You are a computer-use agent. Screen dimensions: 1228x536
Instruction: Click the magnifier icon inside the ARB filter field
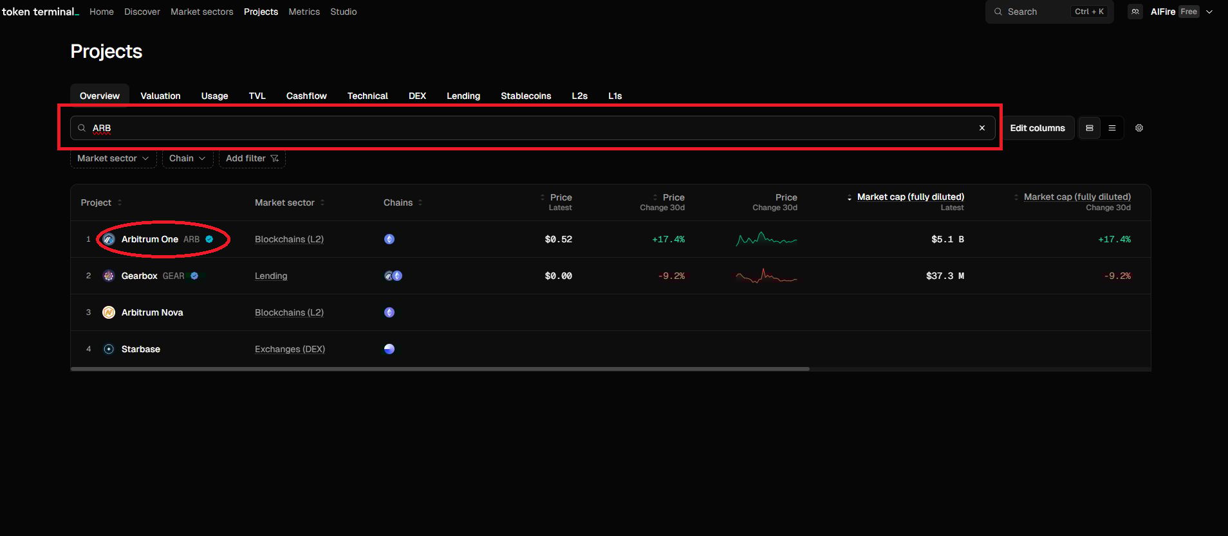(x=82, y=128)
